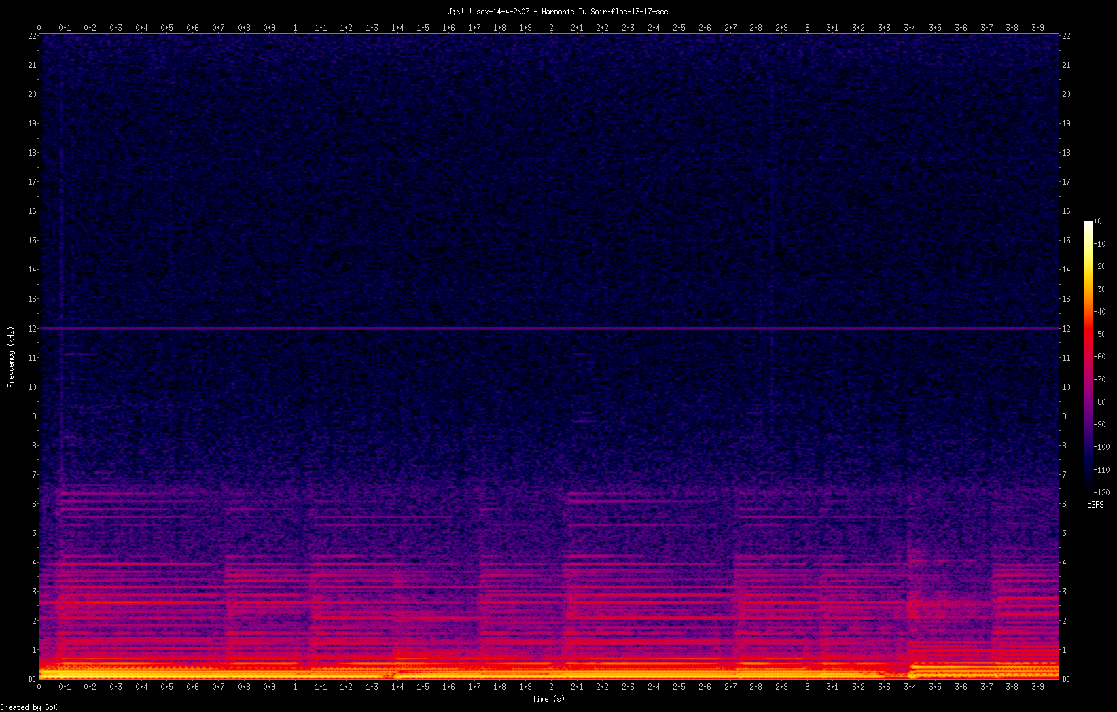Click the spectrogram title with the file path
This screenshot has width=1117, height=712.
[x=558, y=12]
